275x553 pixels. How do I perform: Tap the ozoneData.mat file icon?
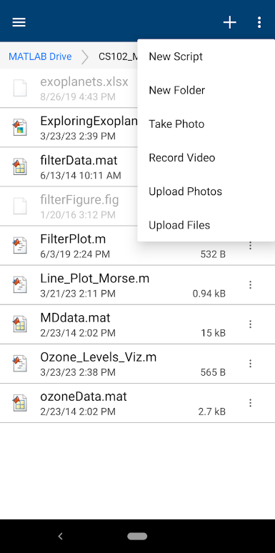(20, 403)
